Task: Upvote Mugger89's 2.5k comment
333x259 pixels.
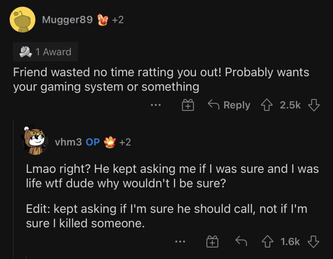Action: (268, 105)
